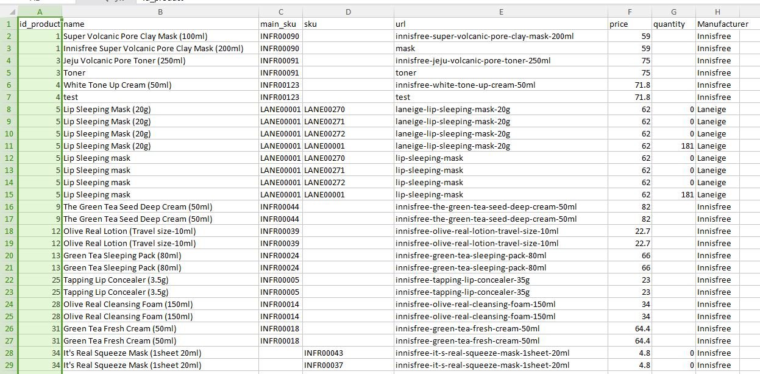760x374 pixels.
Task: Select 'Green Tea Sleeping Pack (80ml)' cell row 20
Action: [x=160, y=255]
